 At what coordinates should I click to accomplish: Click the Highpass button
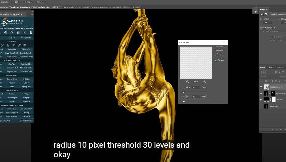26,98
